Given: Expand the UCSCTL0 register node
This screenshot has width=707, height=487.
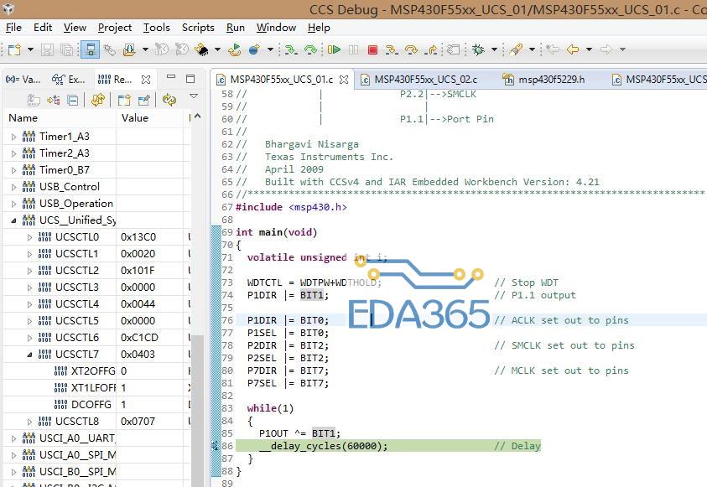Looking at the screenshot, I should pyautogui.click(x=29, y=237).
